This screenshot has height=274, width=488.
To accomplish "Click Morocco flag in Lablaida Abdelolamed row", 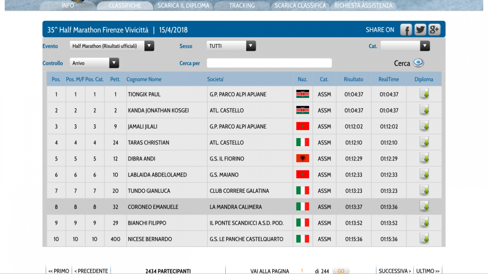I will [x=303, y=174].
